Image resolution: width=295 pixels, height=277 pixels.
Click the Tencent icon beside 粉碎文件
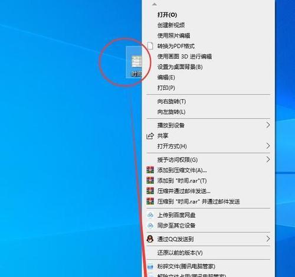(x=150, y=267)
